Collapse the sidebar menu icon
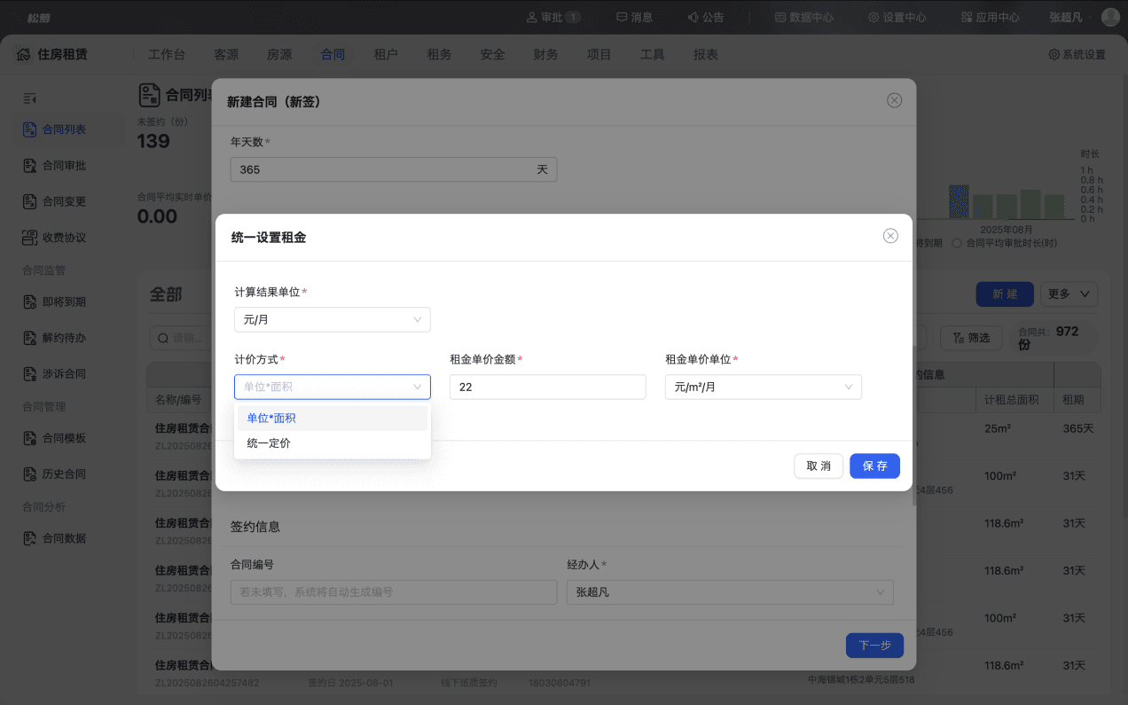Screen dimensions: 1128x705 coord(29,98)
